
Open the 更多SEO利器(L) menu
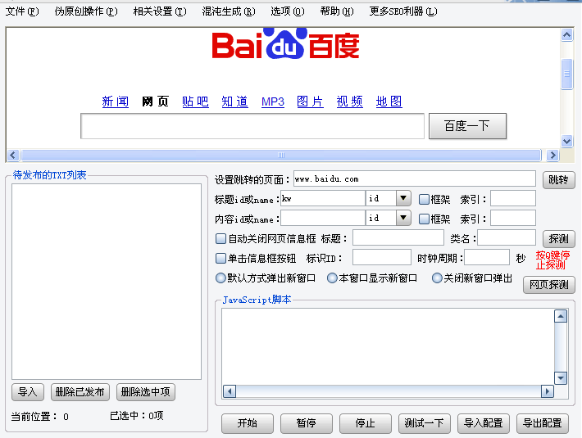403,11
